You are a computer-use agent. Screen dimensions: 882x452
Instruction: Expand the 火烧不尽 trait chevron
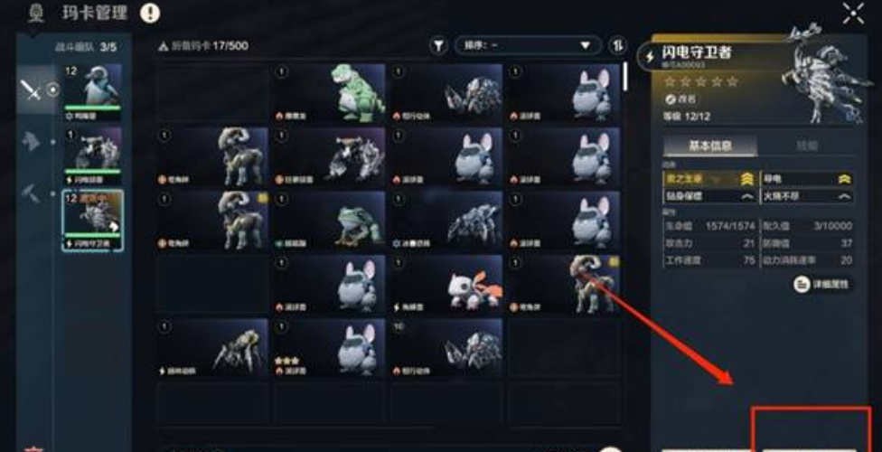coord(844,196)
